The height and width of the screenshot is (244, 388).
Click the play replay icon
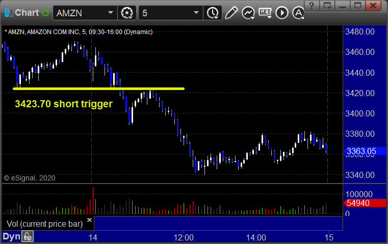[282, 13]
